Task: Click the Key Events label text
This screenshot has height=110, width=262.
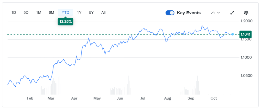Action: click(x=189, y=13)
